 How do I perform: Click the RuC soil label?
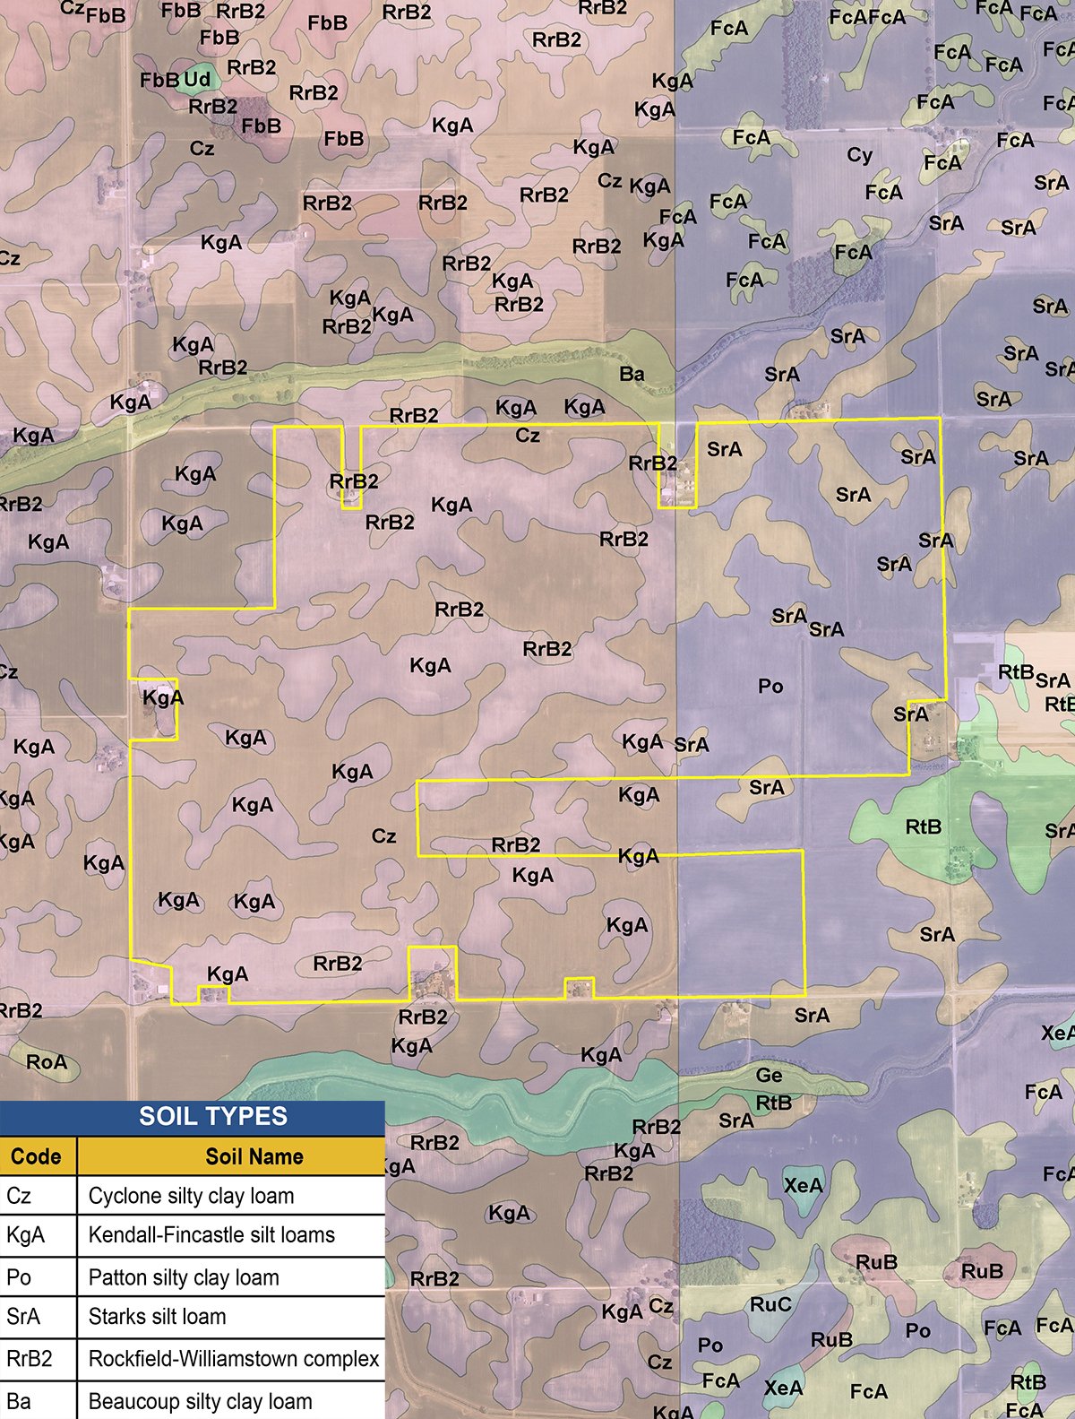[770, 1304]
